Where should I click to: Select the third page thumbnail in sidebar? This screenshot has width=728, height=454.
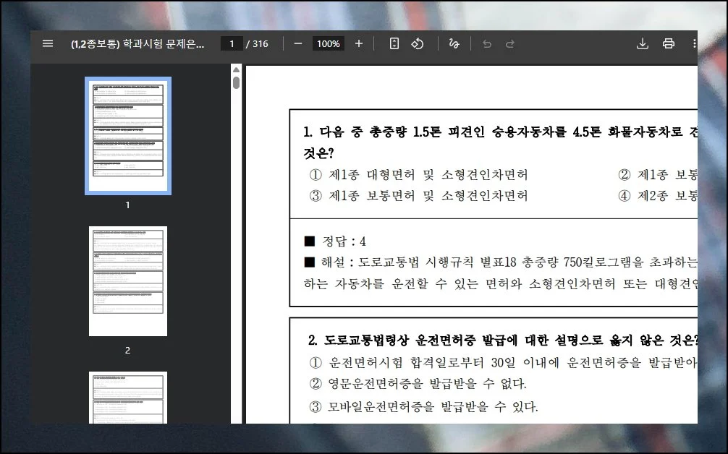pos(128,398)
